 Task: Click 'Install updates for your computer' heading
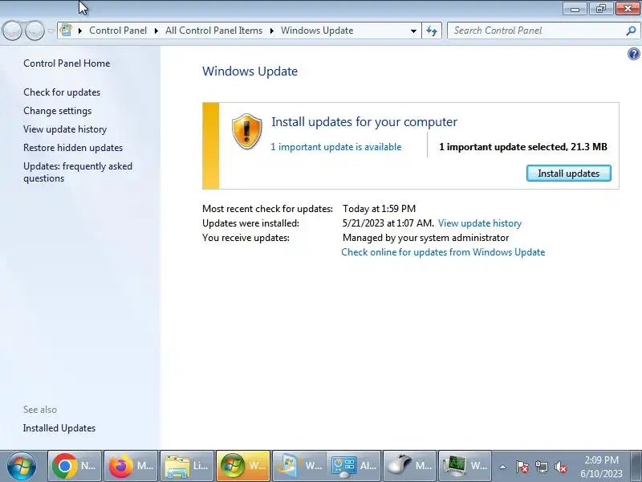coord(364,122)
